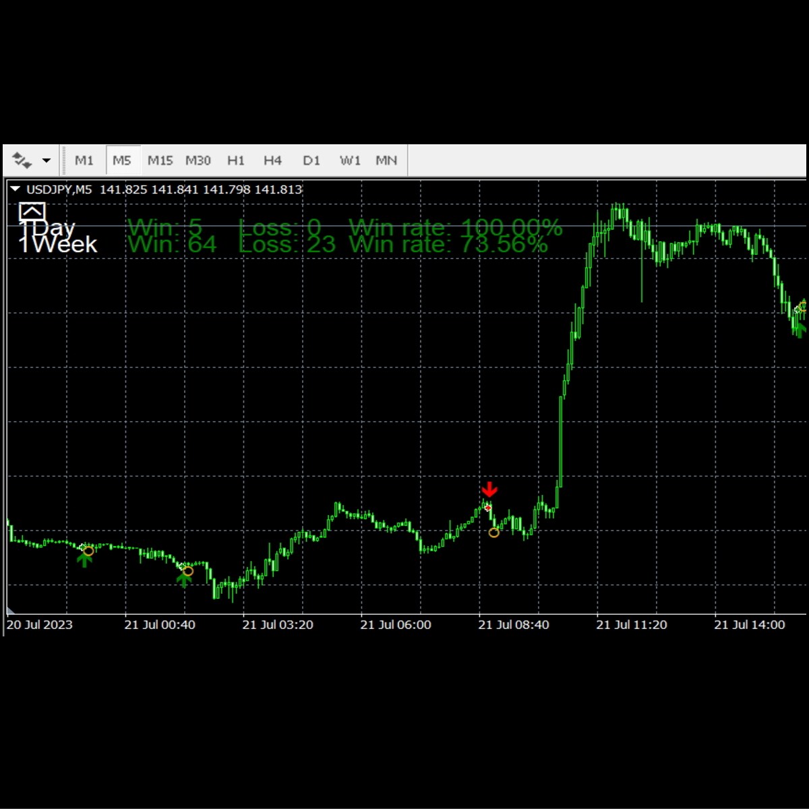Switch the chart to the M1 timeframe
The height and width of the screenshot is (809, 809).
pyautogui.click(x=84, y=160)
